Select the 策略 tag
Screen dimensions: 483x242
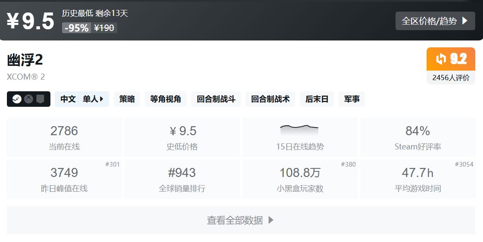click(127, 99)
